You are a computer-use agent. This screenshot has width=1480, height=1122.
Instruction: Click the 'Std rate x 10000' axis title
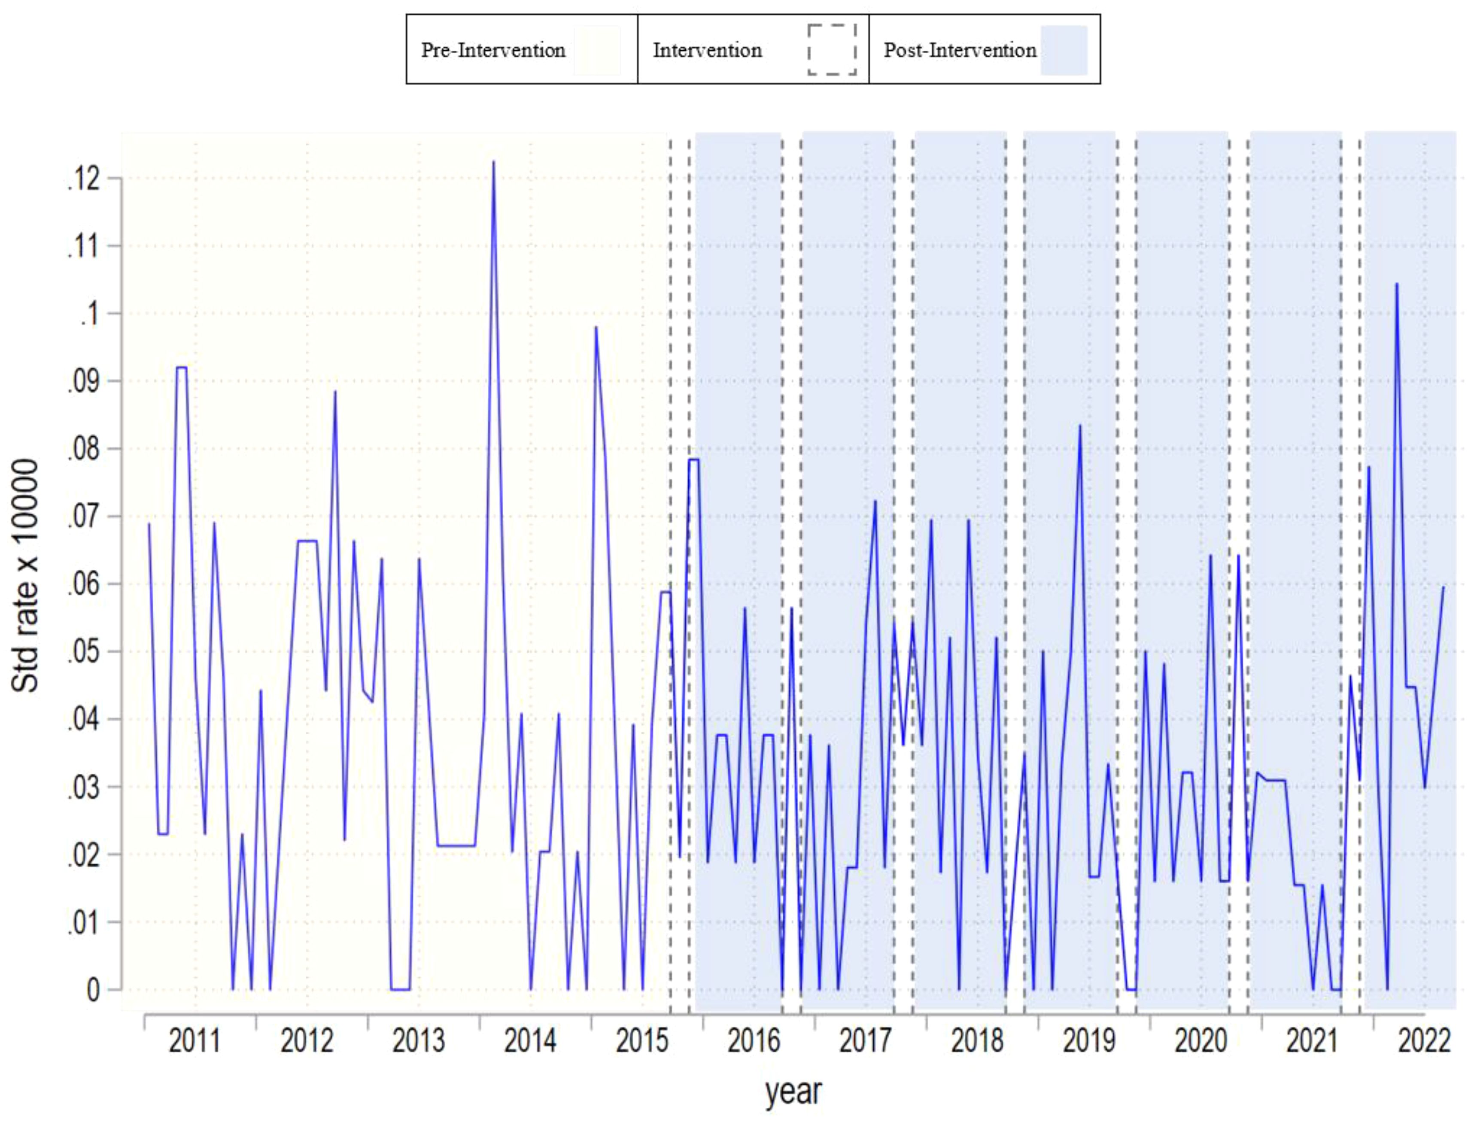(25, 575)
